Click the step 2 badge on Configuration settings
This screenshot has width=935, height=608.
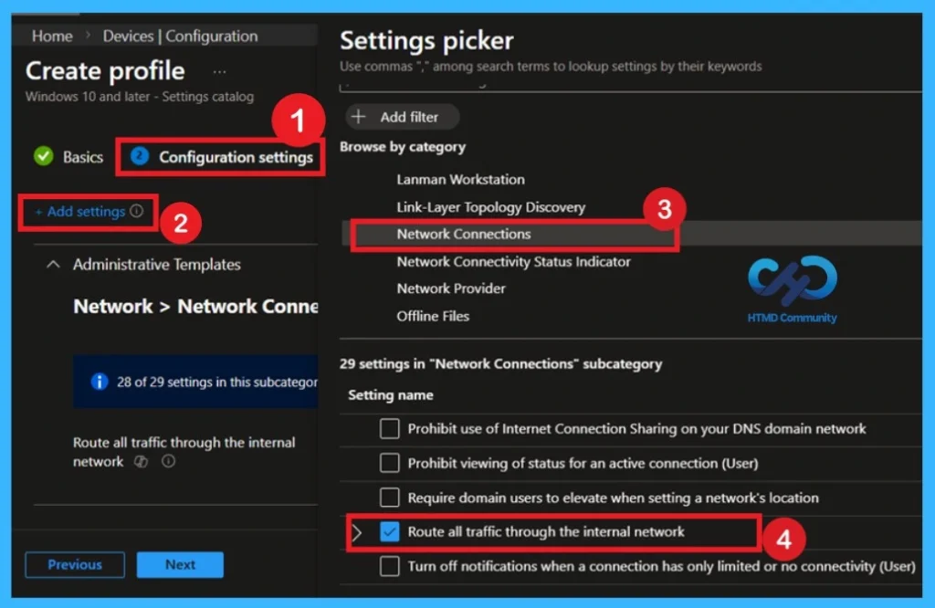point(138,156)
